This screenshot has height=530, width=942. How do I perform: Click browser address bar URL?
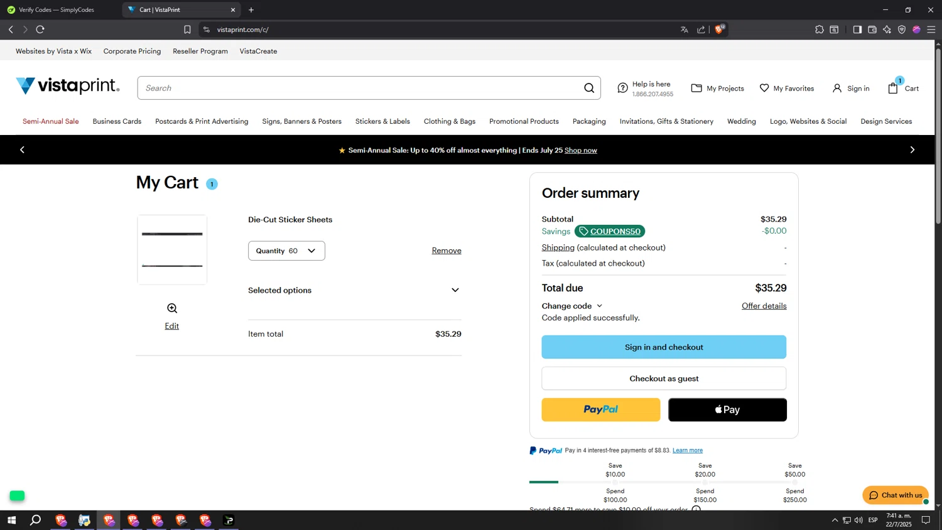pyautogui.click(x=243, y=30)
